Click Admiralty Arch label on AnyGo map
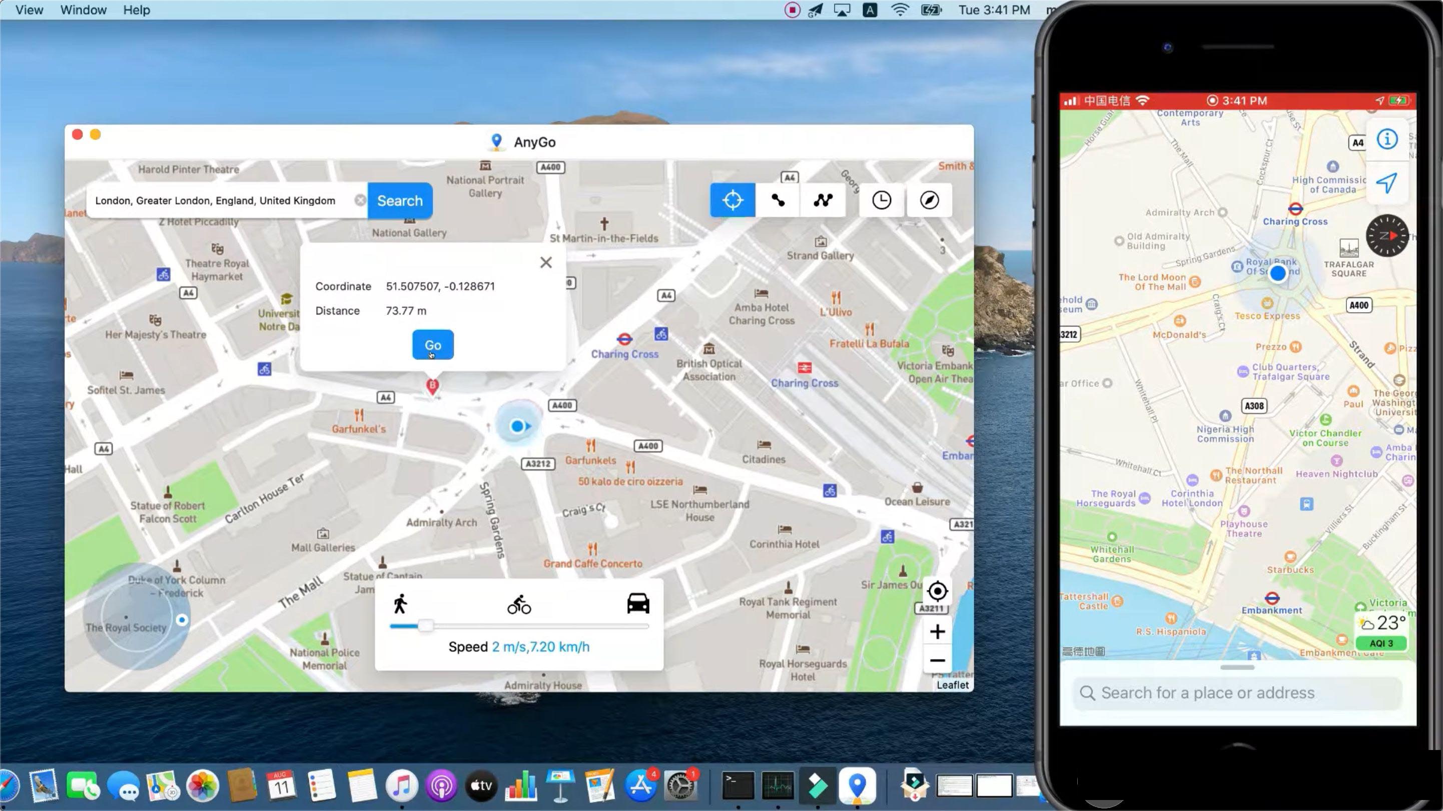 click(441, 522)
